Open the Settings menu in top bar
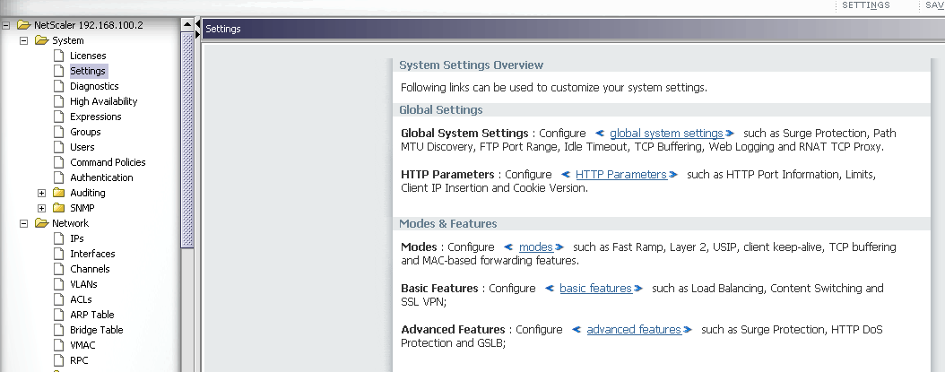This screenshot has height=372, width=945. point(865,5)
